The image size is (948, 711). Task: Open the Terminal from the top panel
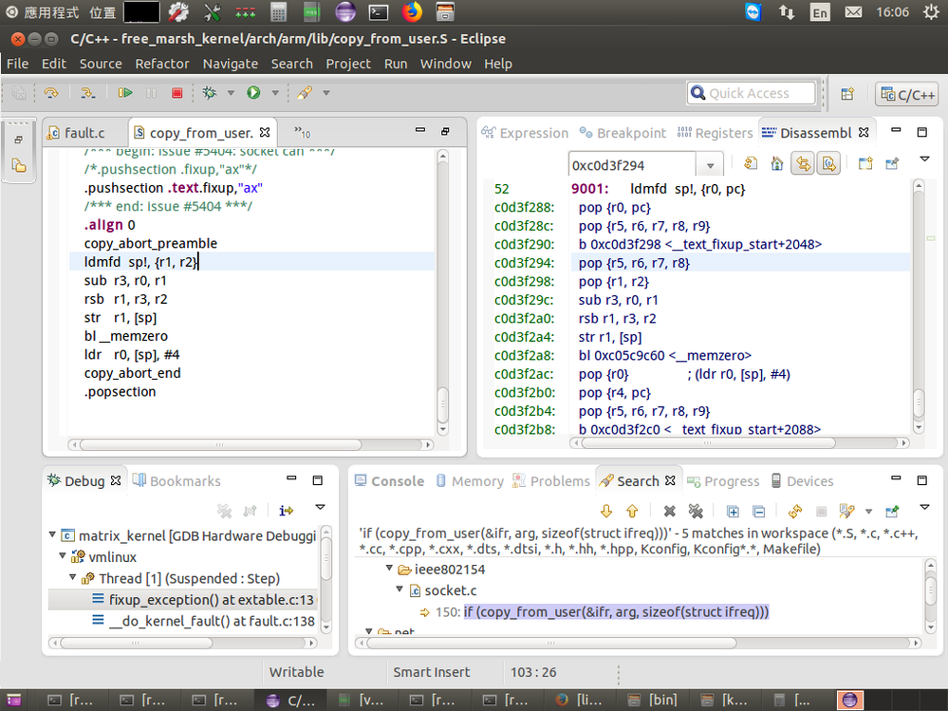[x=379, y=11]
